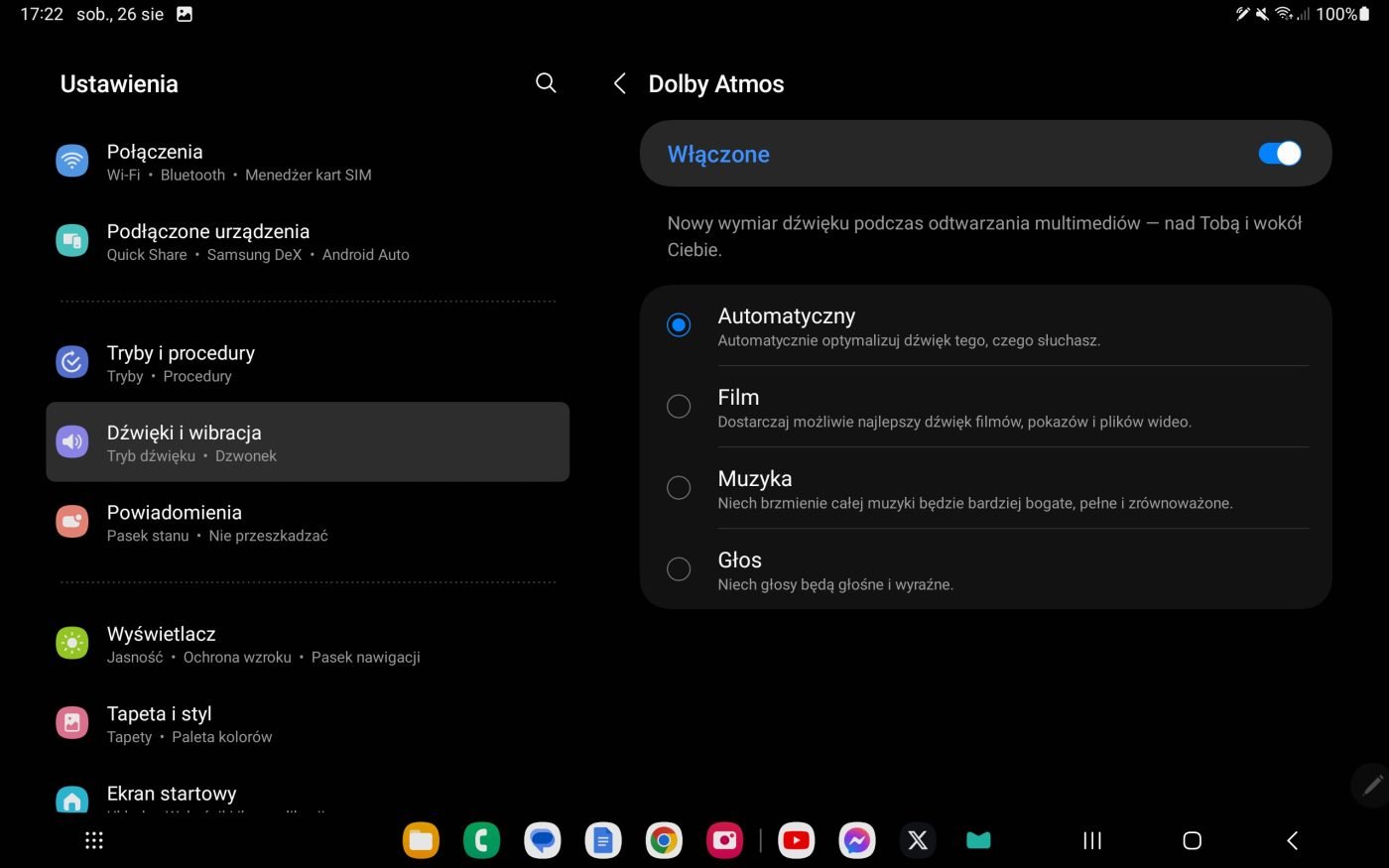Viewport: 1389px width, 868px height.
Task: Tap the Wyświetlacz brightness icon
Action: coord(72,643)
